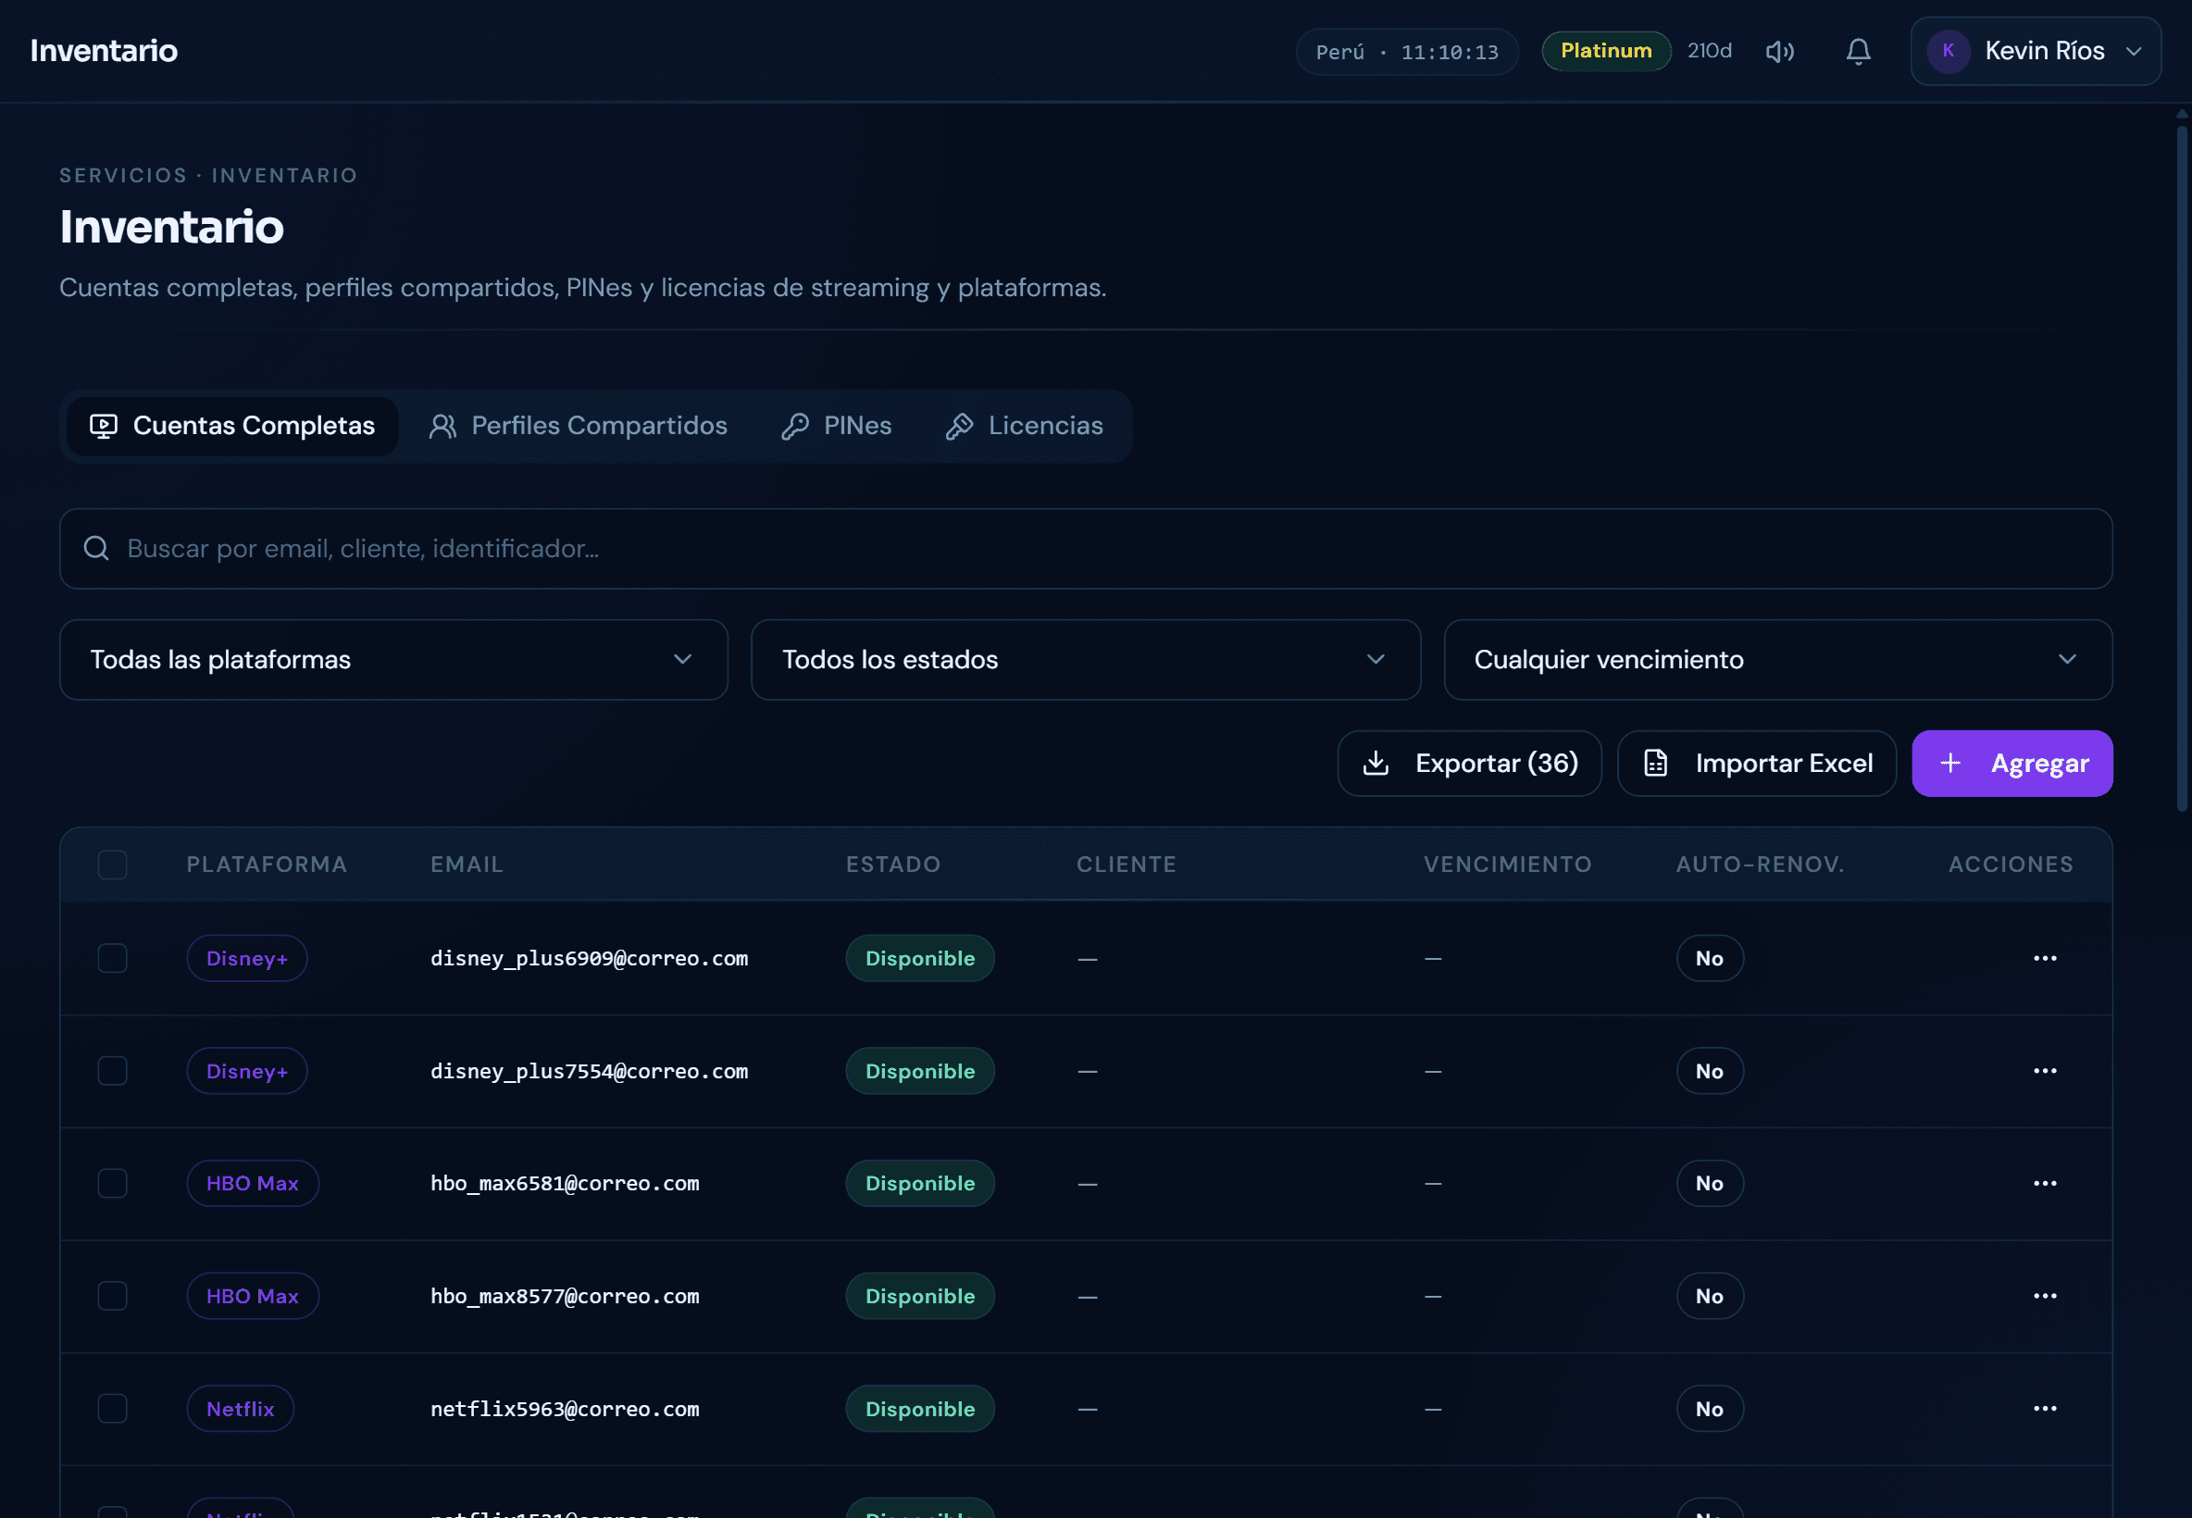
Task: Click the download icon on Exportar
Action: tap(1376, 764)
